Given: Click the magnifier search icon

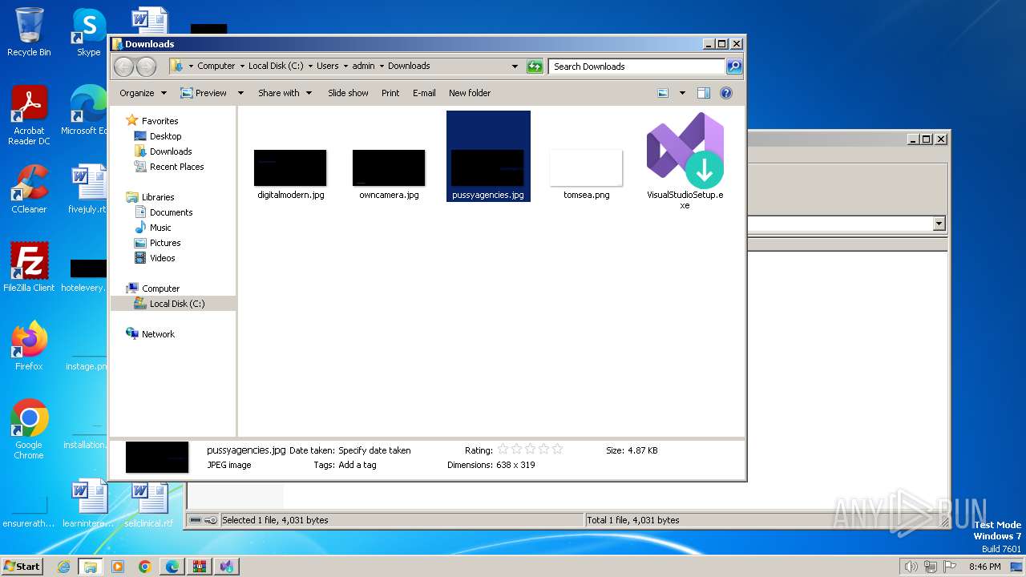Looking at the screenshot, I should click(x=733, y=67).
